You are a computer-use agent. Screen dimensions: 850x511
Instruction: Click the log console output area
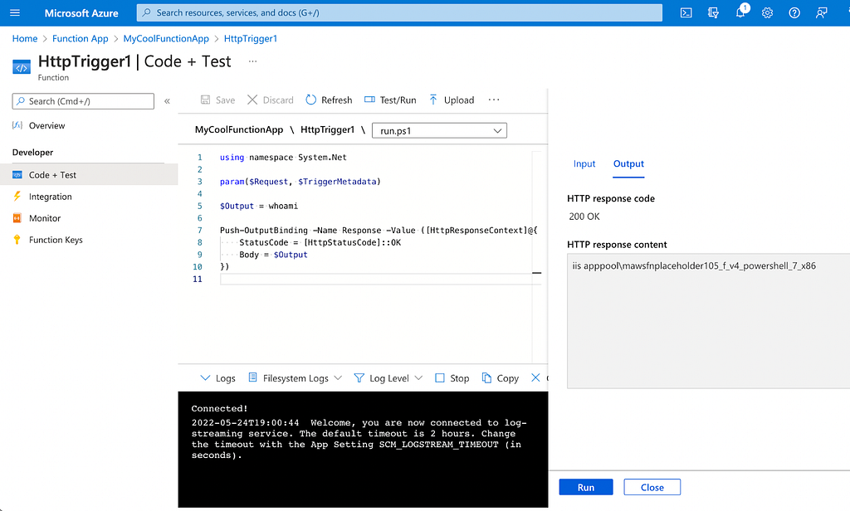point(363,450)
